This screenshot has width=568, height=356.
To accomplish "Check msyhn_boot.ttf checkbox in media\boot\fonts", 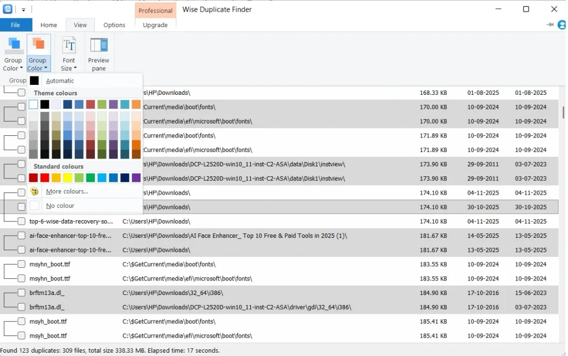I will tap(22, 264).
